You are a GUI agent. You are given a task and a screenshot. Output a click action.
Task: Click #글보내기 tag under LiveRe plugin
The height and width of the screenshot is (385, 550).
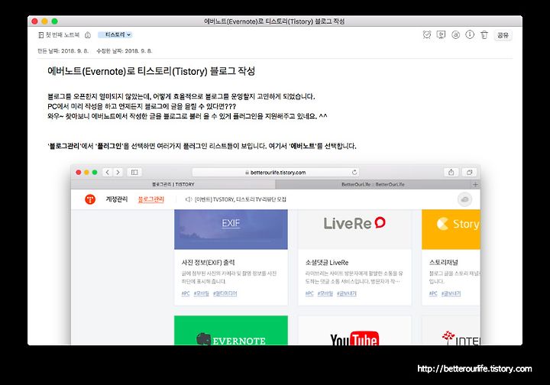(347, 293)
